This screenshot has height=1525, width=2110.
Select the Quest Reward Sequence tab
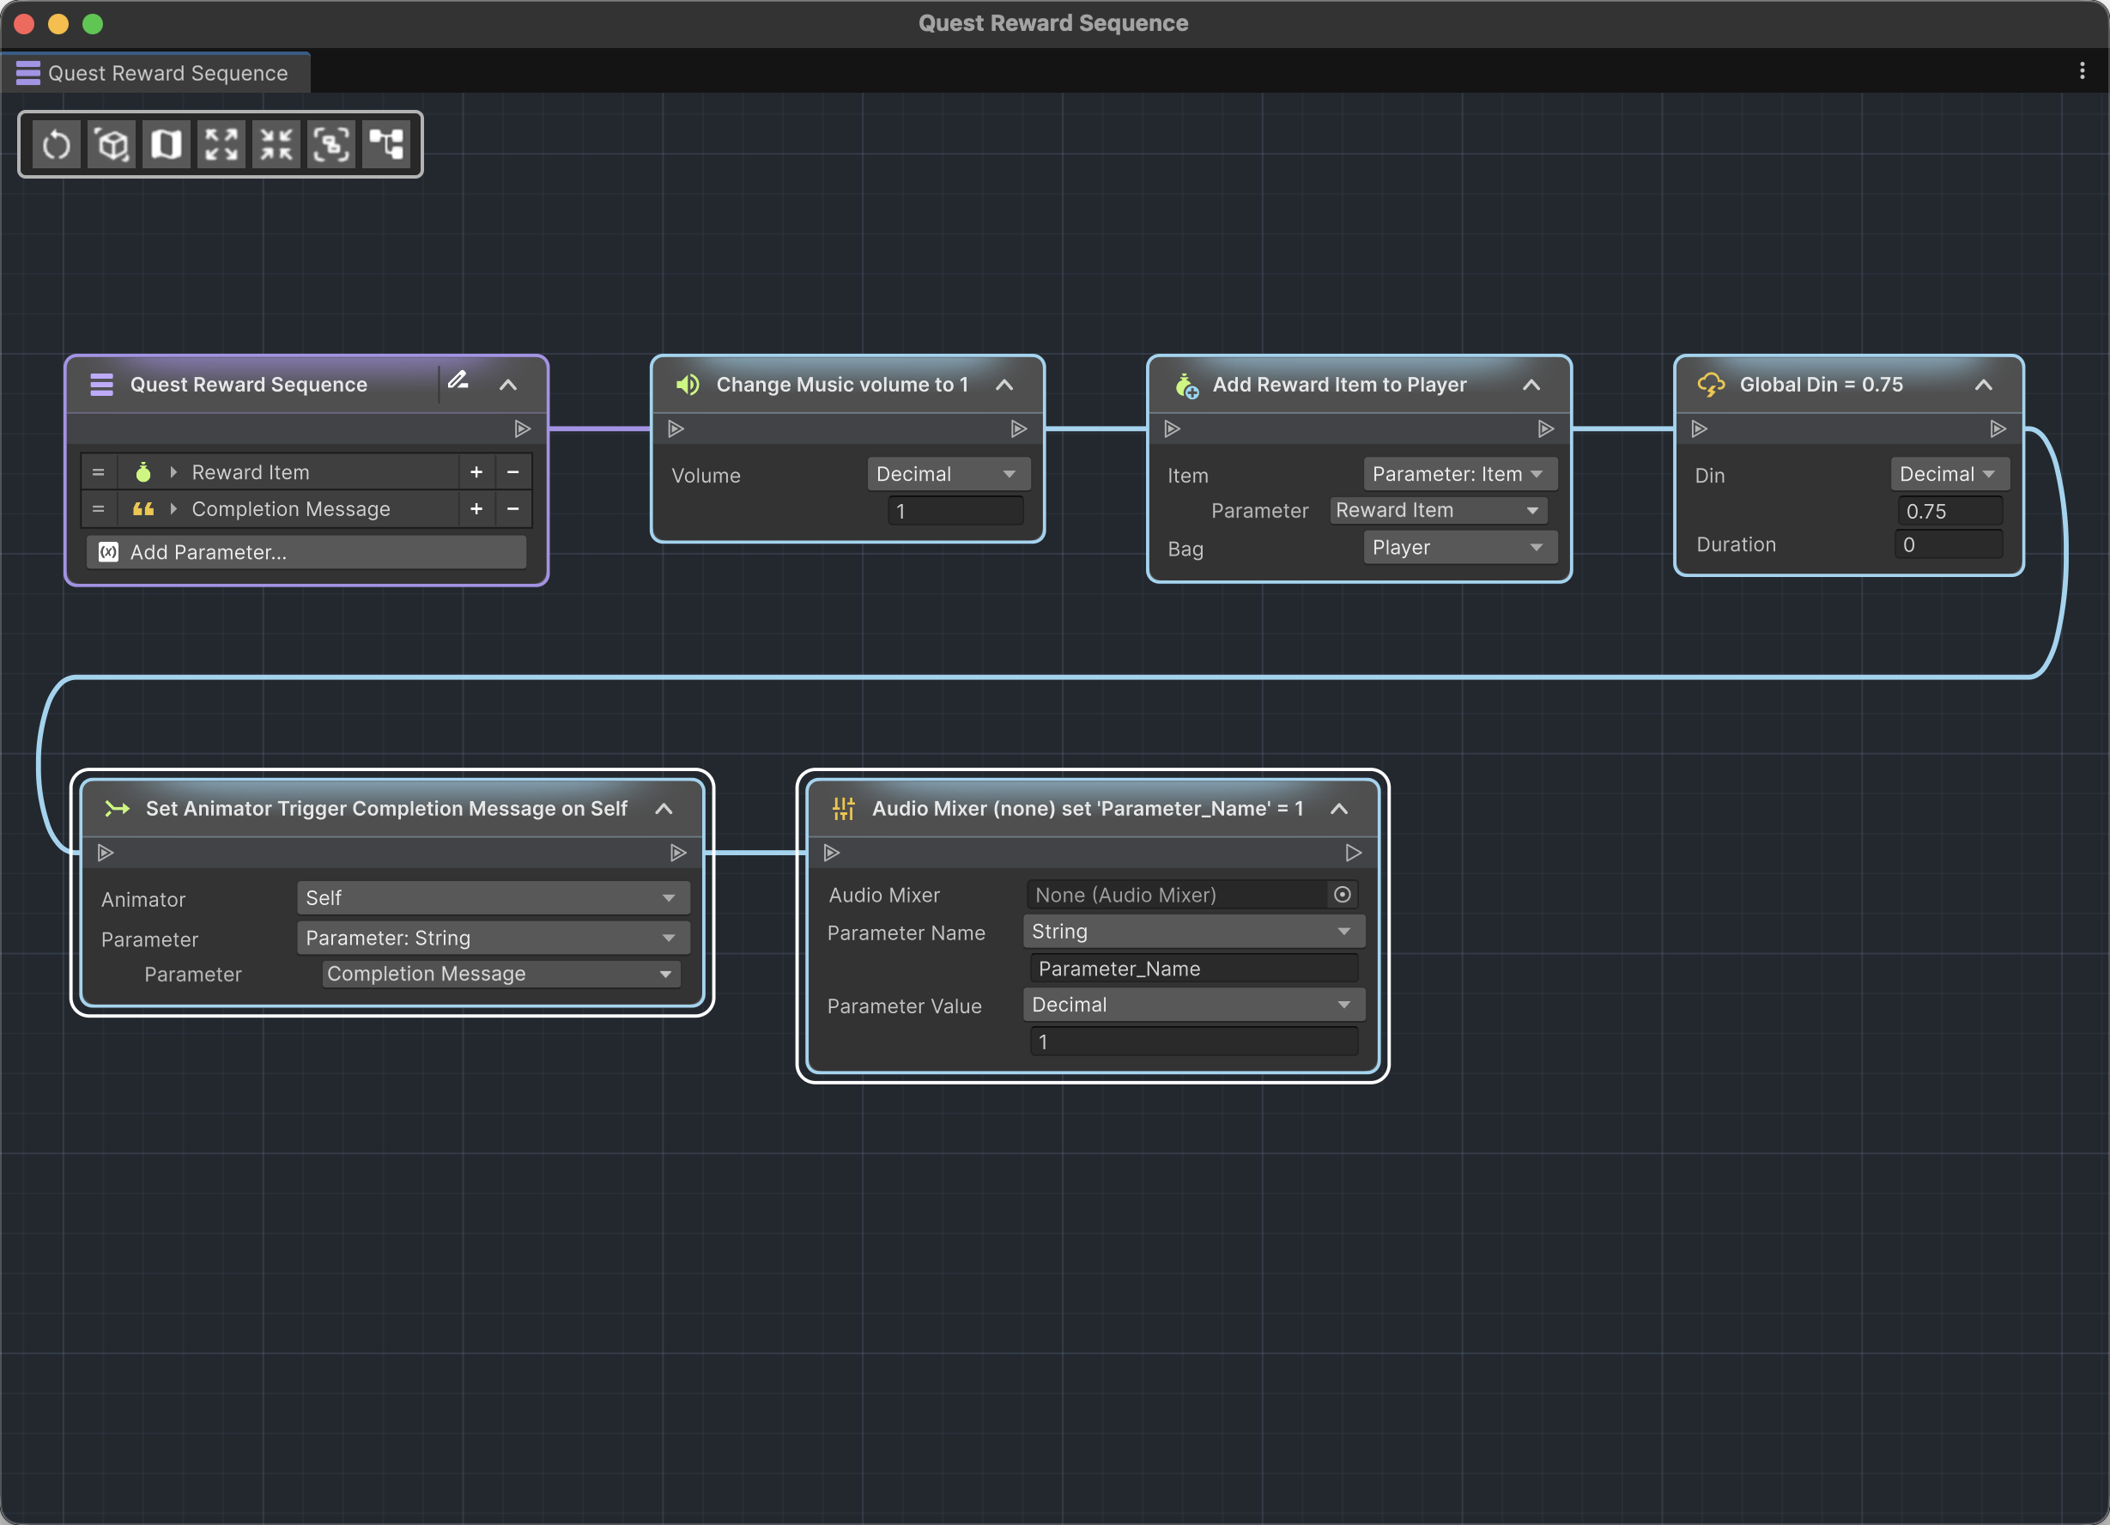point(155,73)
